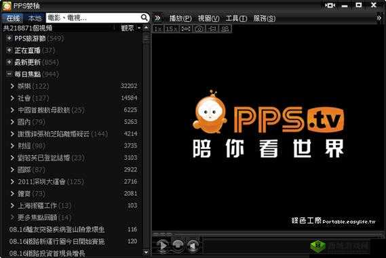Click the last icon in the playback toolbar

(225, 29)
